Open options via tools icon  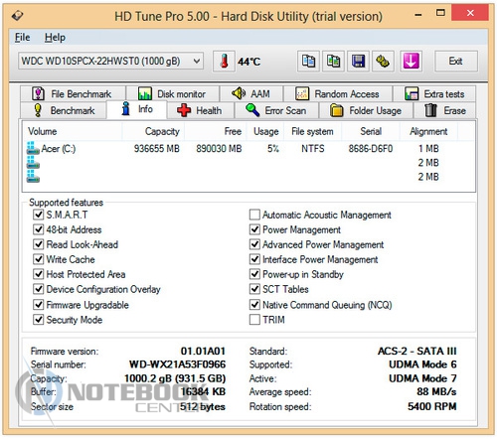(x=383, y=62)
